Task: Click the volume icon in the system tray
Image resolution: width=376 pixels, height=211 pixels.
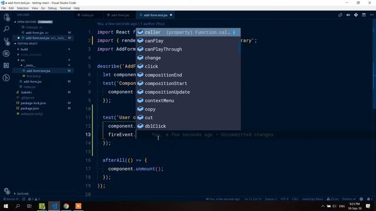Action: point(334,206)
